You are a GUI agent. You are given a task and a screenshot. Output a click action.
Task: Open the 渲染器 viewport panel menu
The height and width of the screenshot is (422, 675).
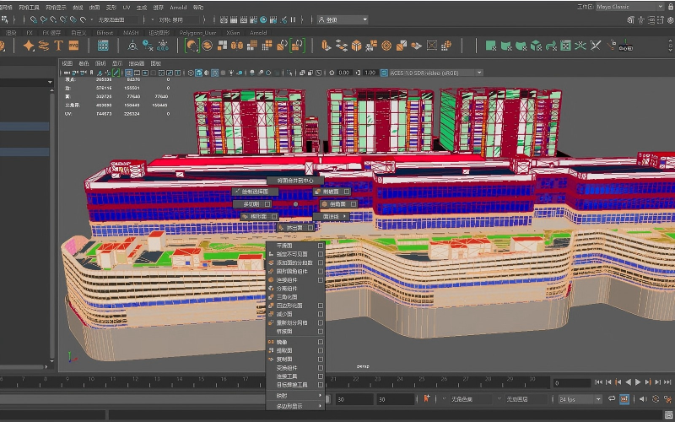click(x=137, y=63)
